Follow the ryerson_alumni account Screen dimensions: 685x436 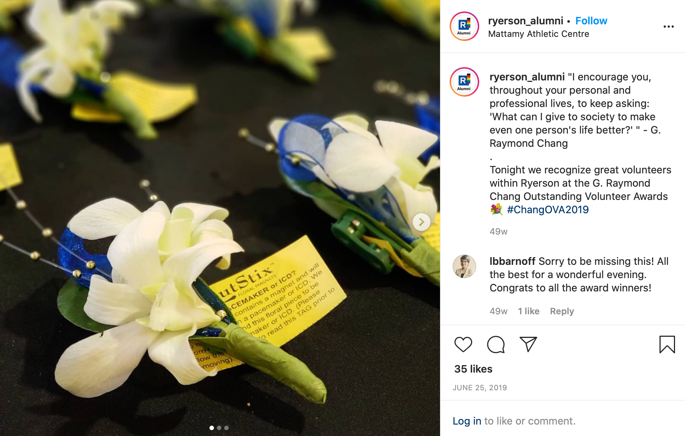591,21
